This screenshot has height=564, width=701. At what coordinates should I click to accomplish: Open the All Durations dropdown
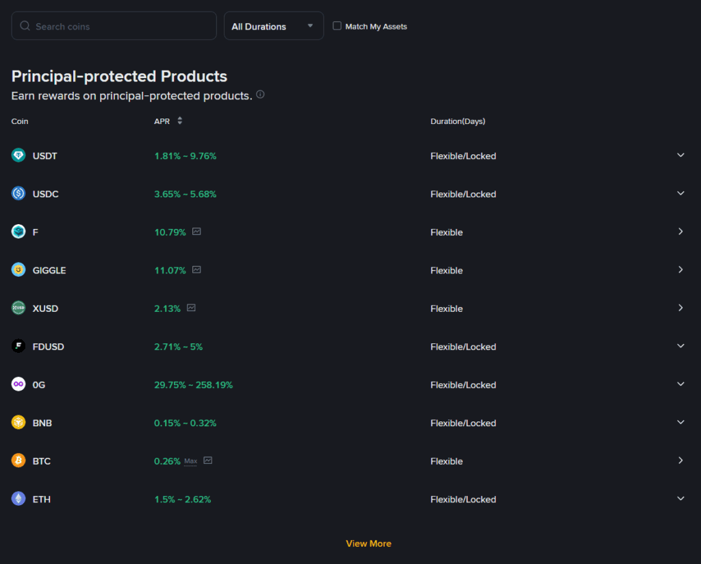[x=273, y=26]
